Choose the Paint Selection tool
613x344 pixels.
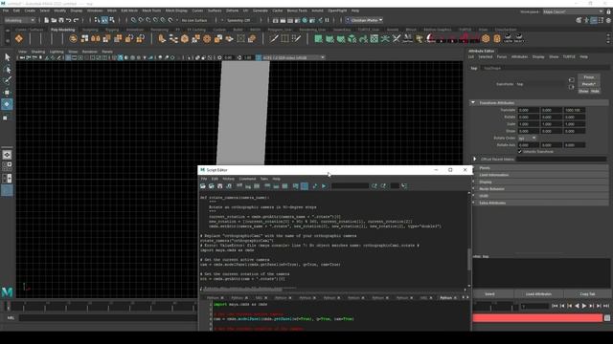point(7,80)
